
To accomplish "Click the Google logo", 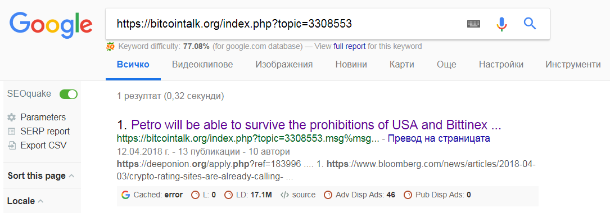I will tap(51, 24).
